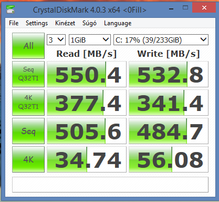This screenshot has width=219, height=202.
Task: Start the plain 4K test
Action: [x=28, y=159]
